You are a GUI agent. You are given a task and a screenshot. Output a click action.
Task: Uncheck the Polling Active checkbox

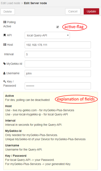58,27
